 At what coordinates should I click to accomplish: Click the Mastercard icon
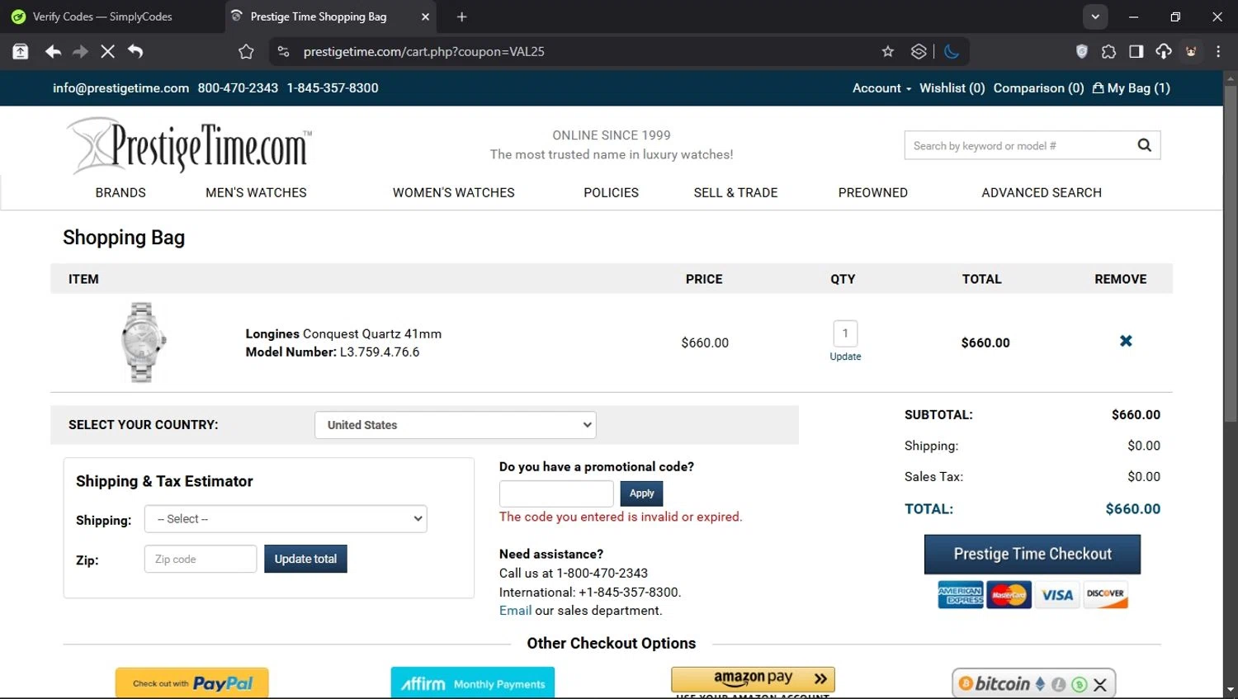1009,595
